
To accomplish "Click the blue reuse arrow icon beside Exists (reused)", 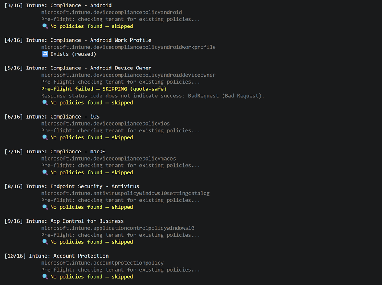I will (45, 54).
